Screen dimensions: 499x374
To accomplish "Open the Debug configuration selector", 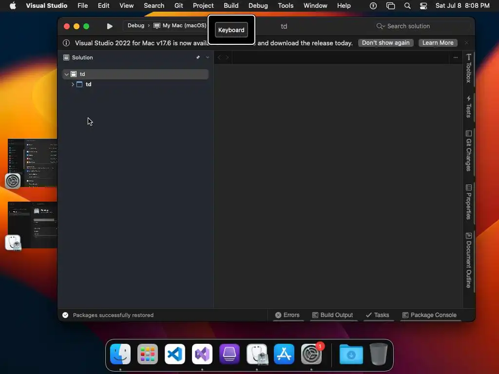I will (136, 25).
